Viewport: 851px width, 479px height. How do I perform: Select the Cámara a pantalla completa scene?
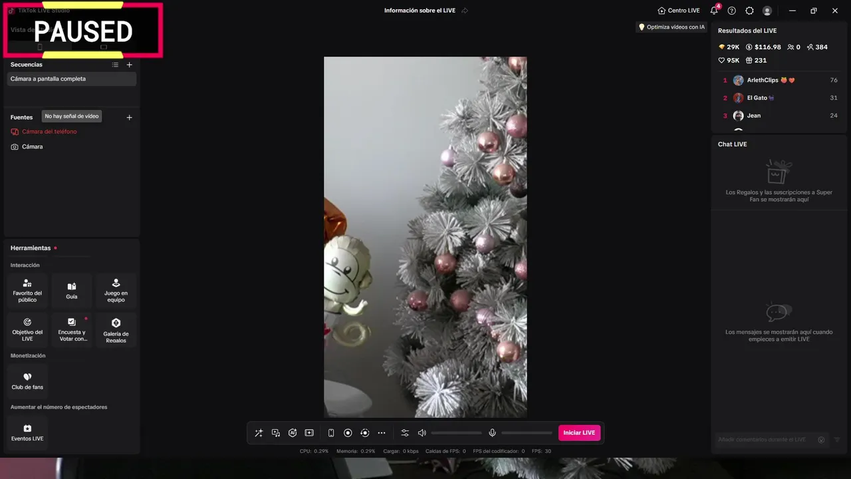72,79
